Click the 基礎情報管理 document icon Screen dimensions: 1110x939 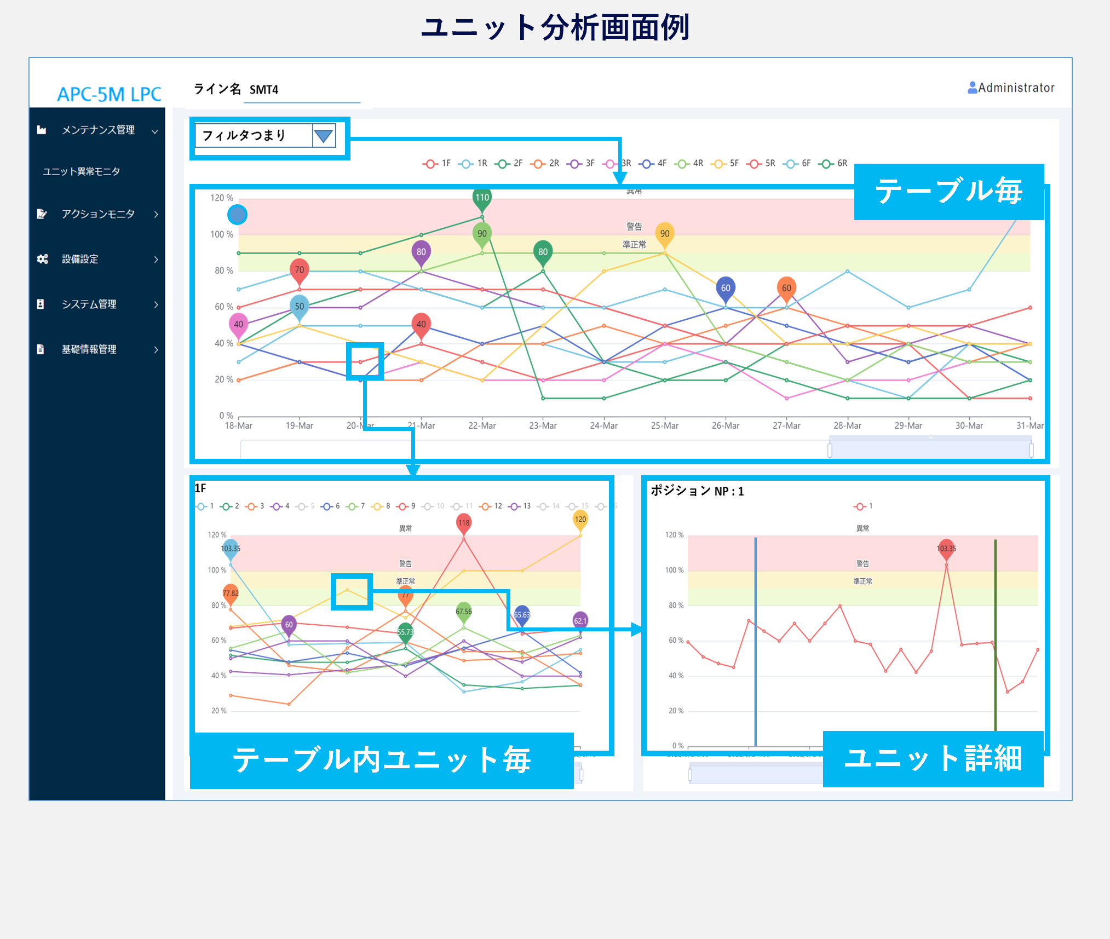point(41,349)
